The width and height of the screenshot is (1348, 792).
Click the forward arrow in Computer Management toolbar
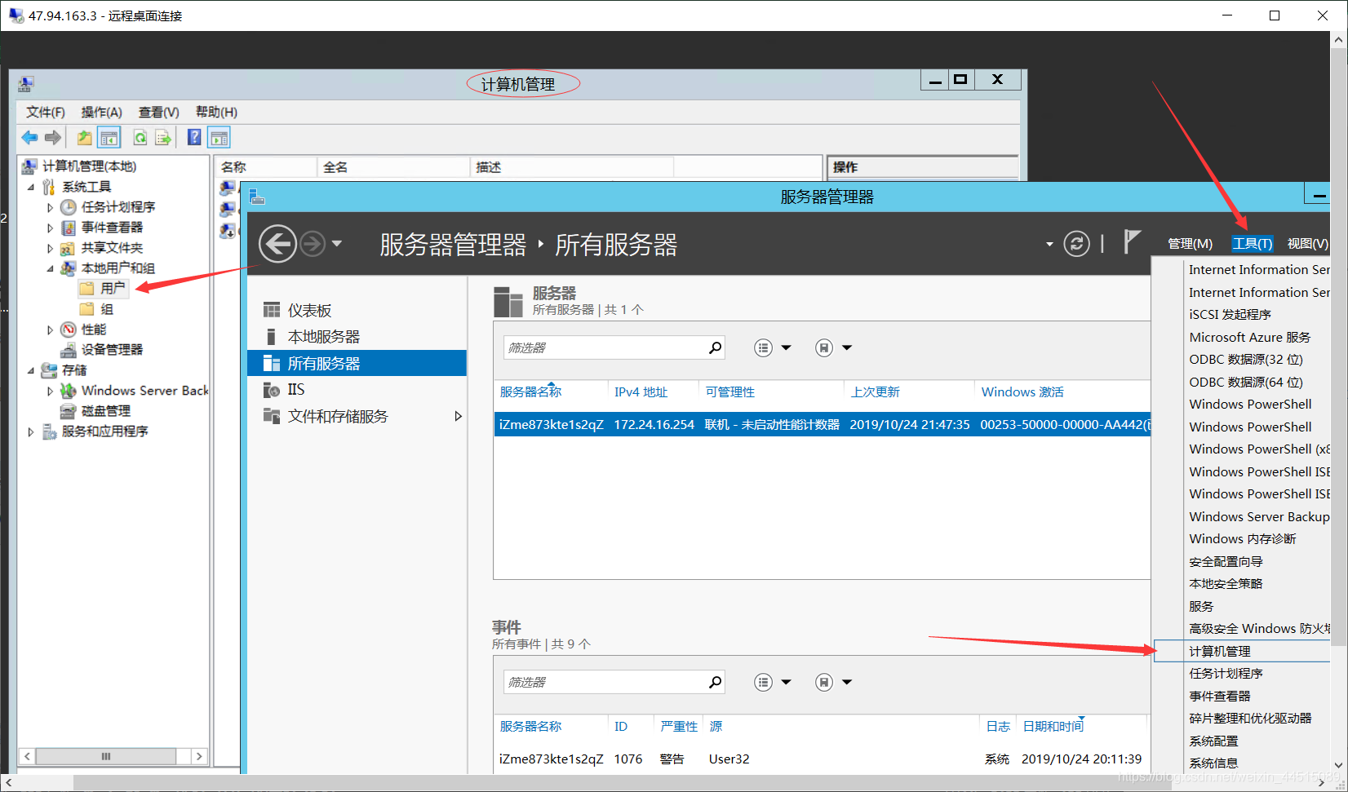(x=53, y=138)
